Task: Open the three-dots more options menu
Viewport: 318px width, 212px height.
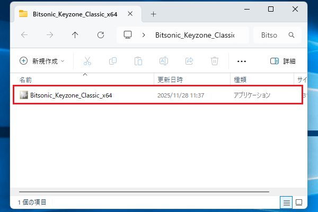Action: (x=242, y=61)
